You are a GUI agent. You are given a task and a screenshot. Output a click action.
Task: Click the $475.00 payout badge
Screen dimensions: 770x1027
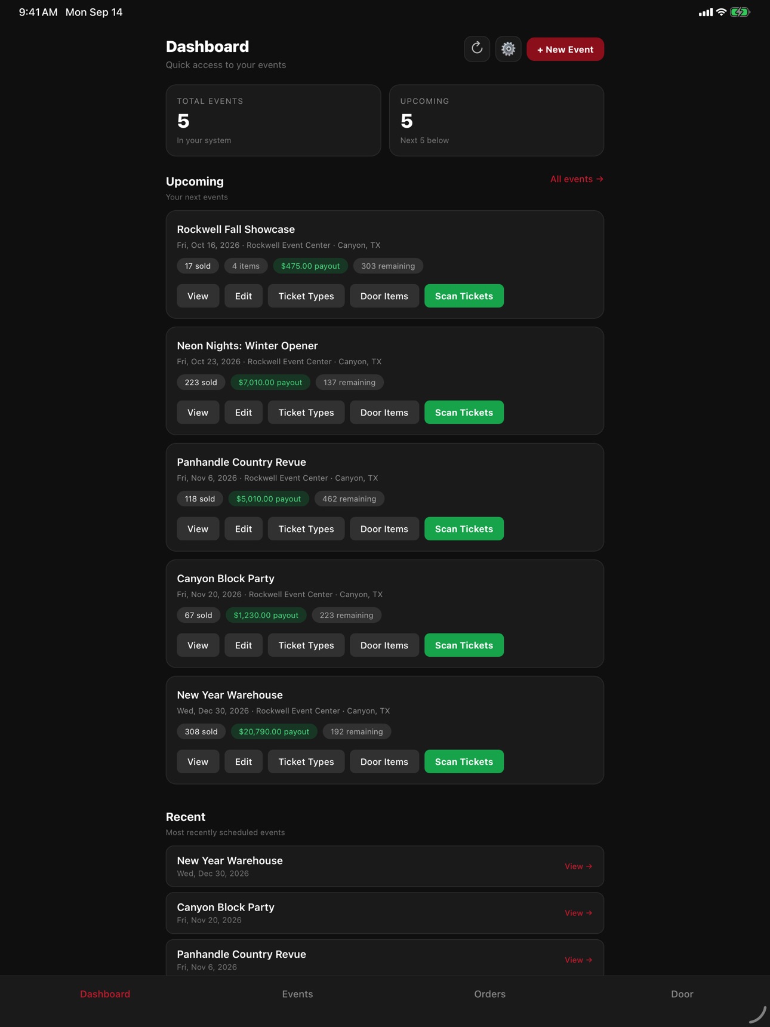310,266
